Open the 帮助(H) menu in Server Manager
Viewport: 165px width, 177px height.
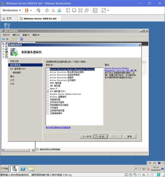pos(36,35)
